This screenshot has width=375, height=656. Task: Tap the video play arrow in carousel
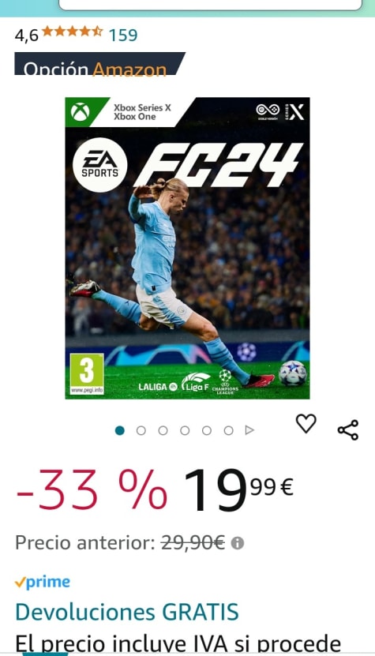[x=249, y=430]
